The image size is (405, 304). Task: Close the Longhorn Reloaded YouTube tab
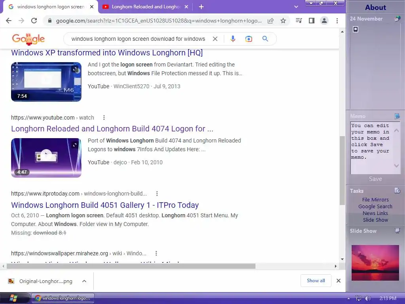[x=186, y=7]
